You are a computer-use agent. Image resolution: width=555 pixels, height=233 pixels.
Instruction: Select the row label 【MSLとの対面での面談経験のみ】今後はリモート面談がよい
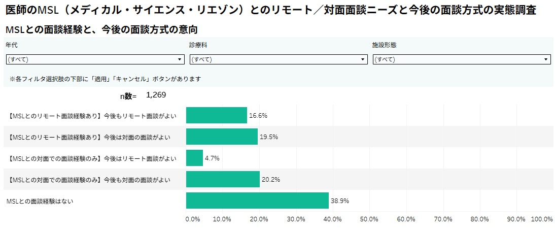pyautogui.click(x=93, y=158)
